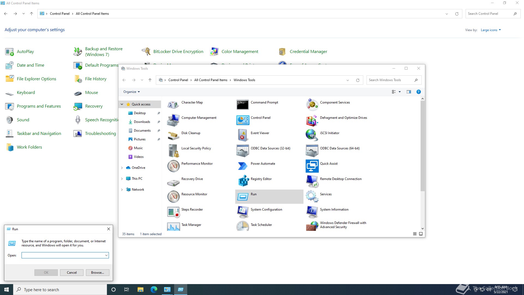Select Documents in the navigation pane
Image resolution: width=524 pixels, height=295 pixels.
coord(142,131)
